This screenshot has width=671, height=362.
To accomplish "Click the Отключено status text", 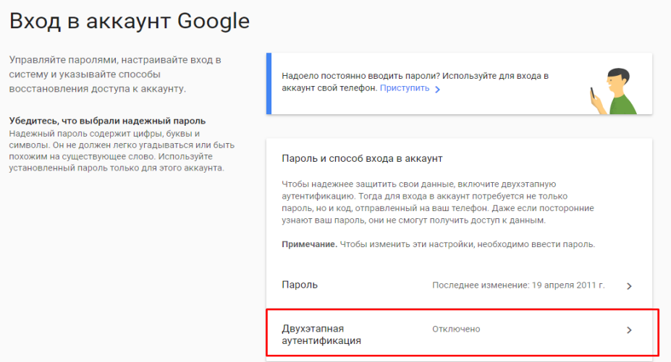I will [x=456, y=329].
